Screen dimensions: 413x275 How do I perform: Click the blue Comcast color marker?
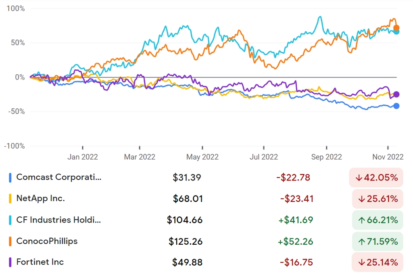(x=10, y=178)
